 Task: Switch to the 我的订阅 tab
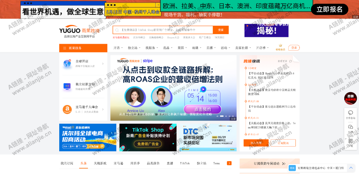click(67, 163)
